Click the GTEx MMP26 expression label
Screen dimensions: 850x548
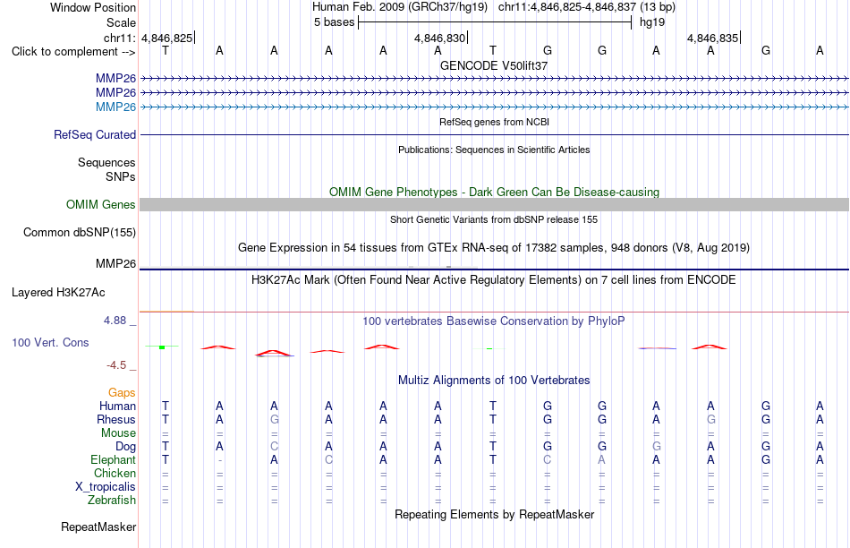(x=115, y=263)
